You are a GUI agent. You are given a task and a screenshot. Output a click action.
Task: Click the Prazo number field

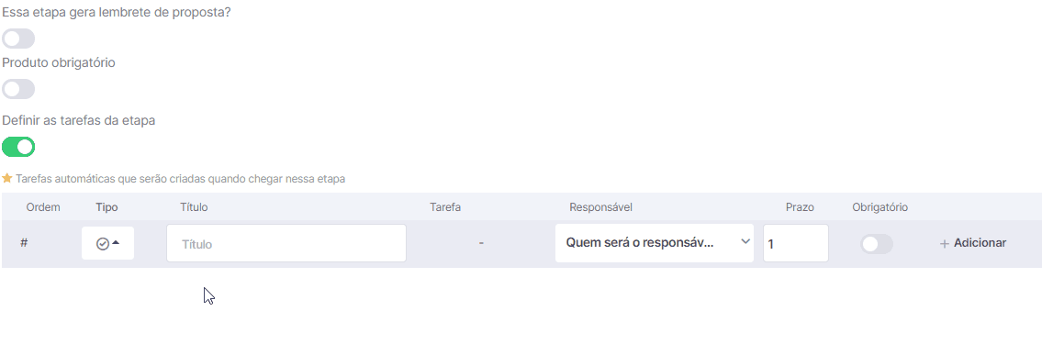(795, 244)
